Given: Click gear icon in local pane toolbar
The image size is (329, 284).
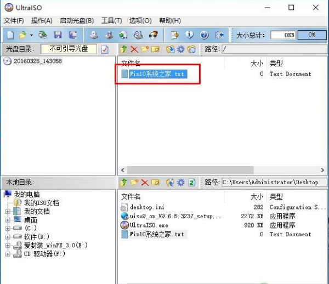Looking at the screenshot, I should (x=181, y=182).
